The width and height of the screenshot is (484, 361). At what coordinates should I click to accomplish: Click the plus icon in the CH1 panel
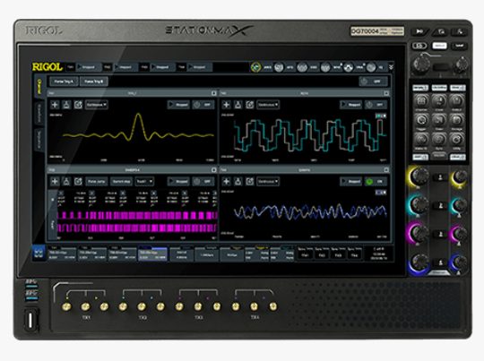55,105
